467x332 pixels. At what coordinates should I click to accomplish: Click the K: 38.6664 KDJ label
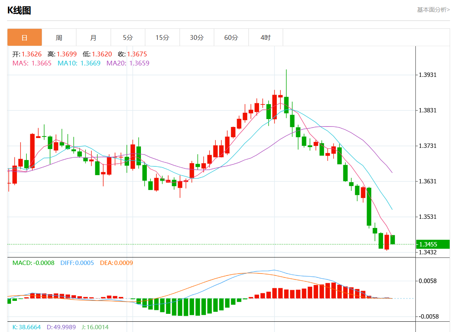26,327
